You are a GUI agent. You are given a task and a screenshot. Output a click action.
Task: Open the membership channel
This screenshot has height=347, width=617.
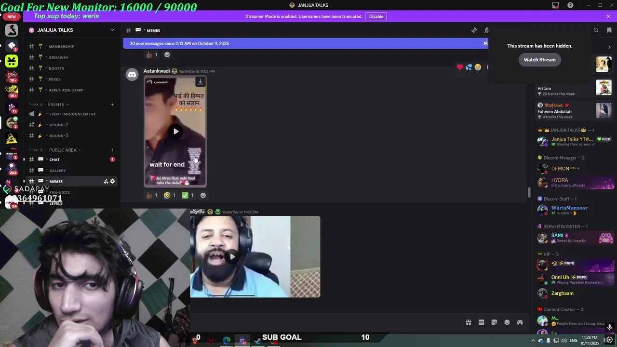(71, 46)
